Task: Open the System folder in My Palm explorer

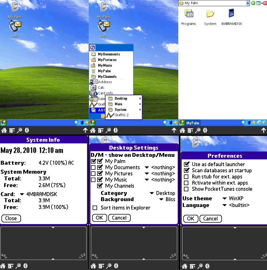Action: 210,17
